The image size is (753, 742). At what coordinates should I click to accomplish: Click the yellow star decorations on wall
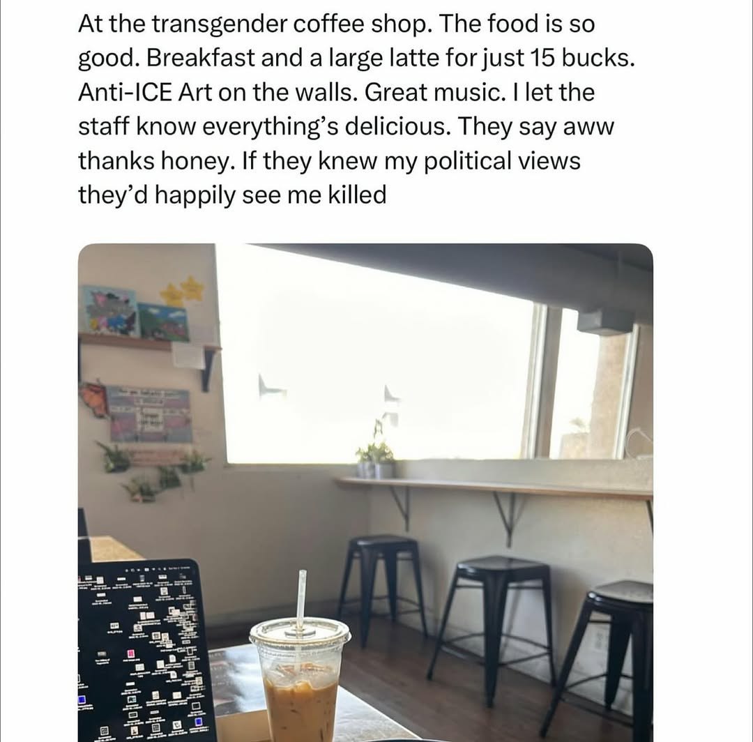coord(182,292)
